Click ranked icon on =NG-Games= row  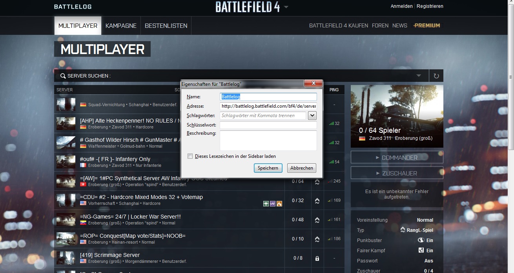pyautogui.click(x=317, y=220)
